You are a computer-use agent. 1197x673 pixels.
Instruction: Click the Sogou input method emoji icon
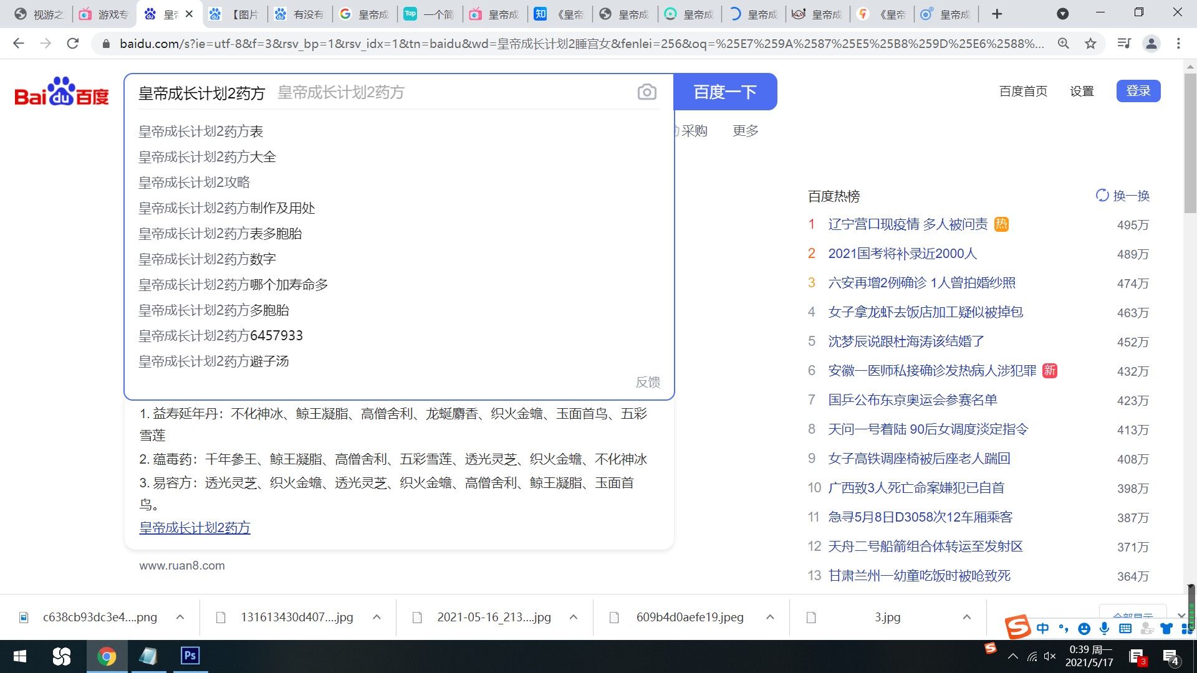click(1084, 629)
